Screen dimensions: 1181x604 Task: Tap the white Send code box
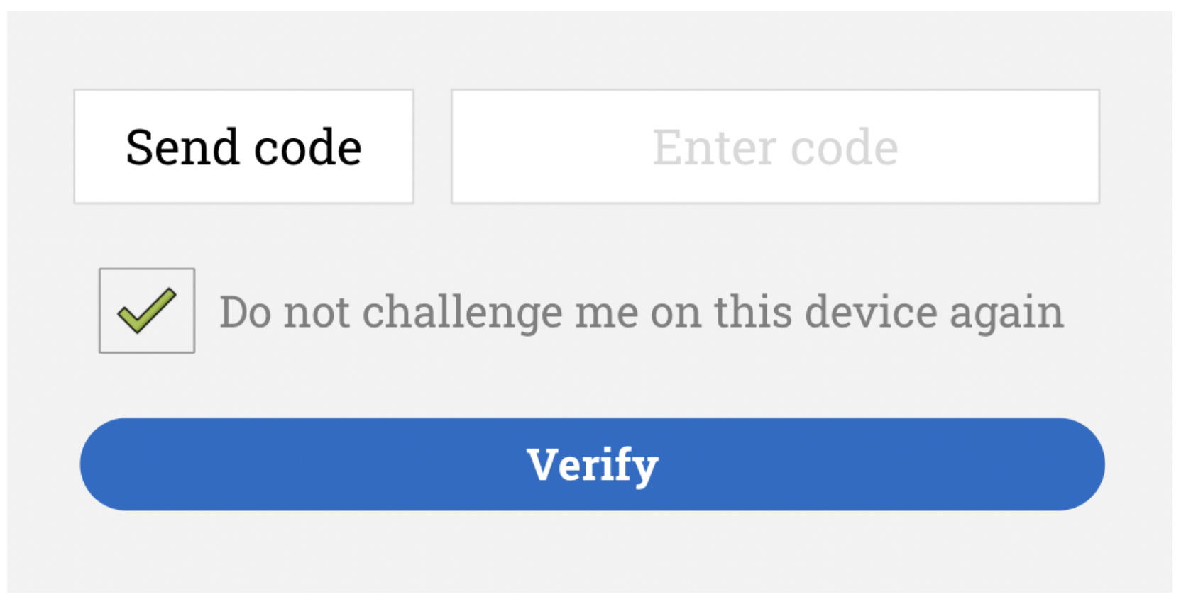243,147
